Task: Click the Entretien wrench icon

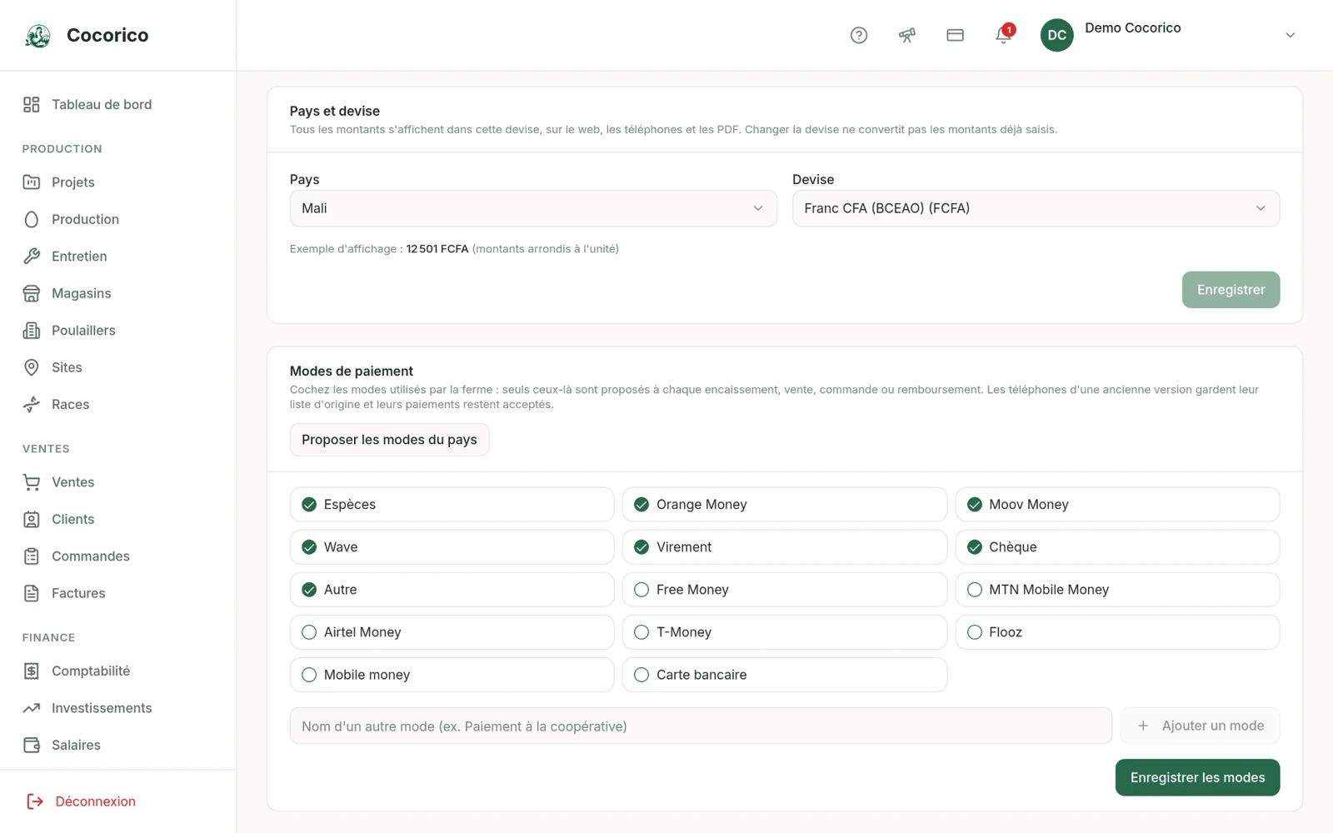Action: click(x=32, y=256)
